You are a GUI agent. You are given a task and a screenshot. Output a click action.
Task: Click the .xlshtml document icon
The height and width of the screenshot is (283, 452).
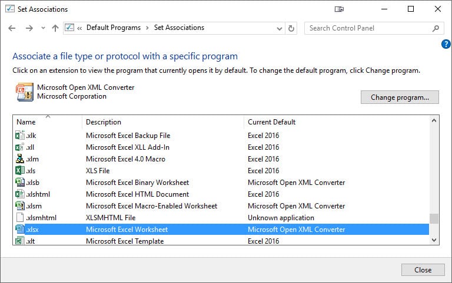[20, 194]
